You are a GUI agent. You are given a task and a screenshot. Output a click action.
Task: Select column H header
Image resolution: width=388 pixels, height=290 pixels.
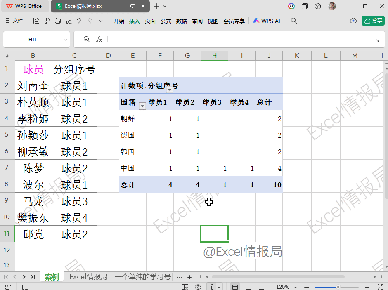click(x=214, y=56)
